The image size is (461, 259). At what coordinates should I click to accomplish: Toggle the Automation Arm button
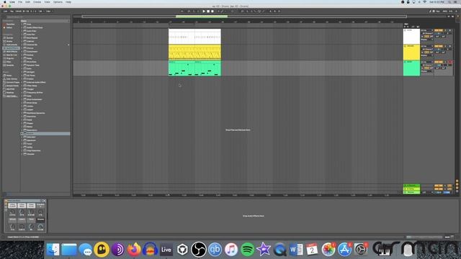[x=222, y=12]
